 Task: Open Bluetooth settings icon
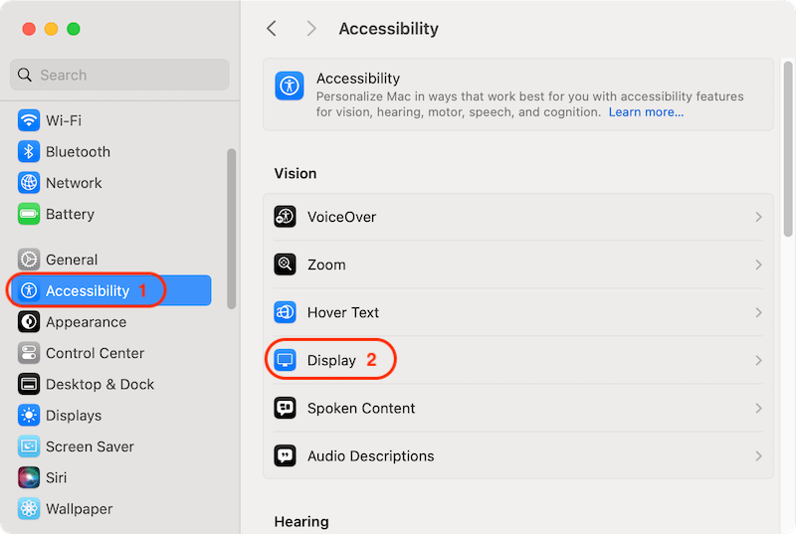29,152
